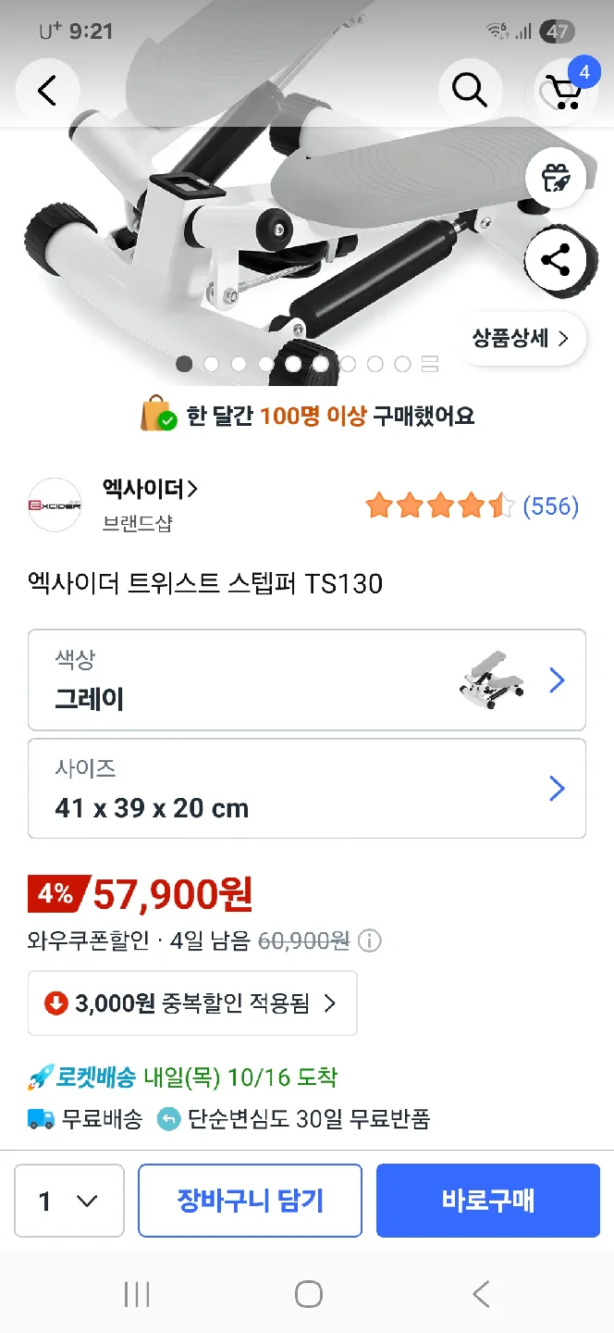This screenshot has height=1333, width=614.
Task: Tap the gift box icon
Action: click(x=556, y=177)
